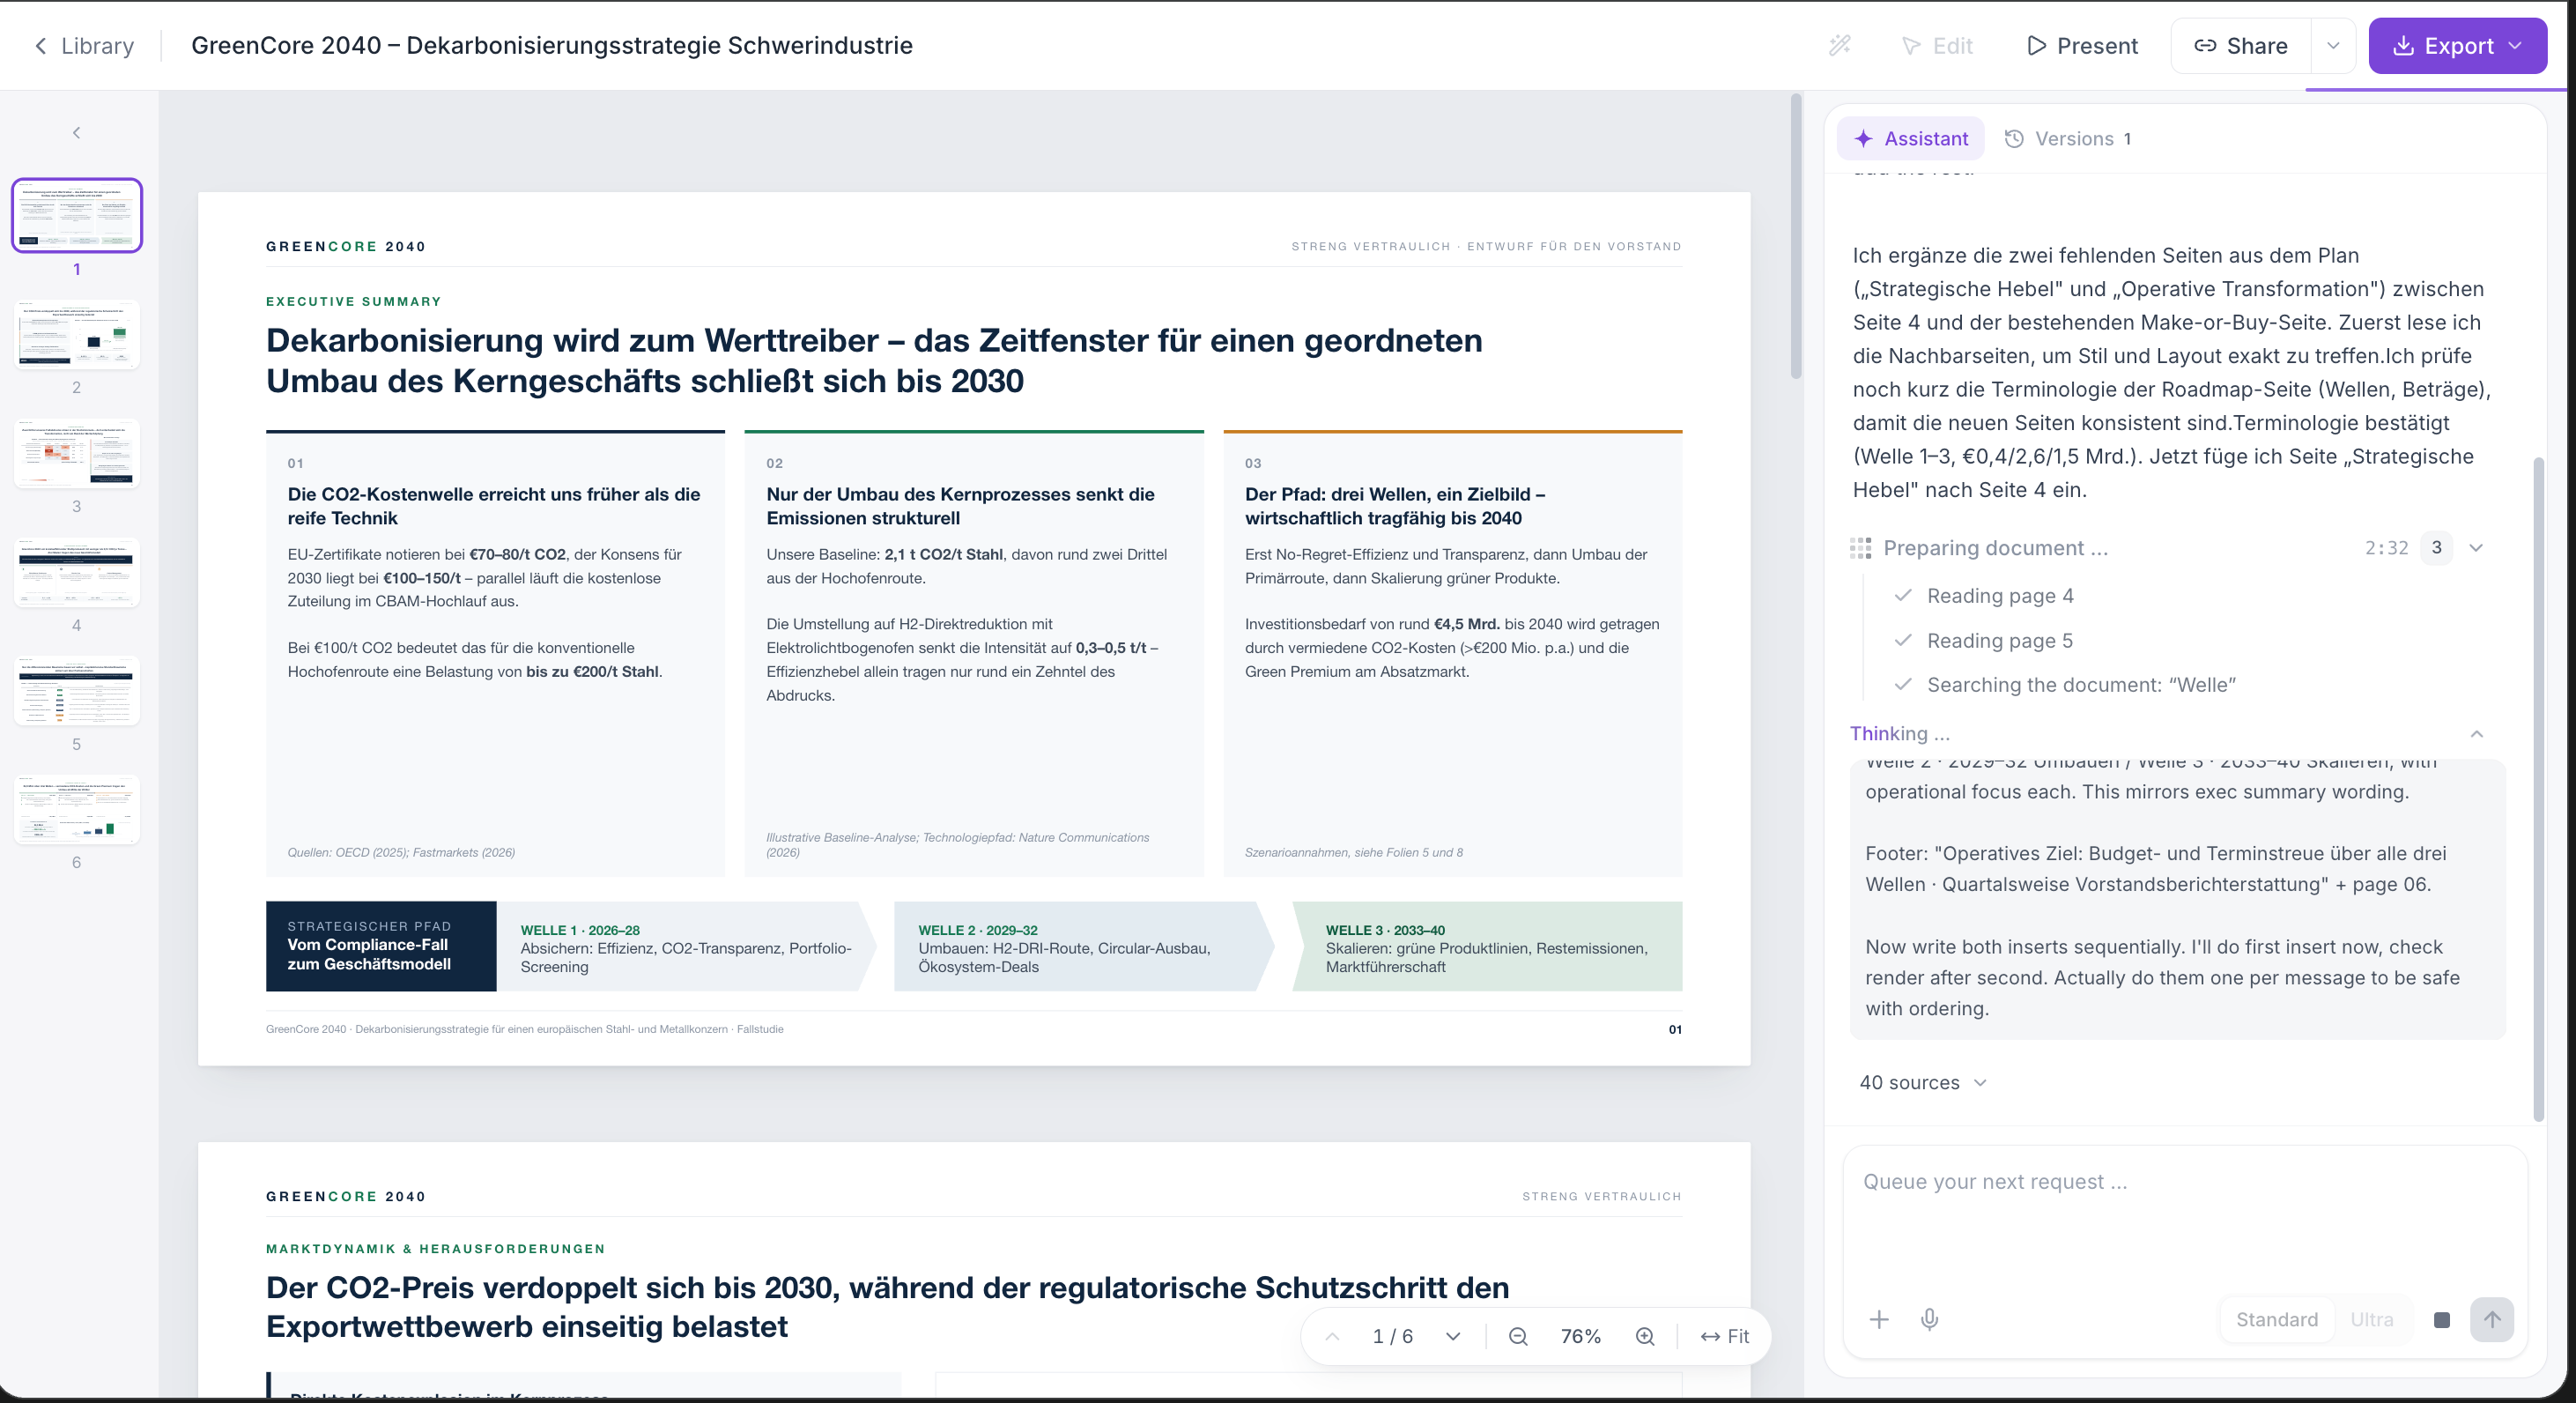This screenshot has width=2576, height=1403.
Task: Click the 'Searching the document: Welle' step
Action: point(2081,685)
